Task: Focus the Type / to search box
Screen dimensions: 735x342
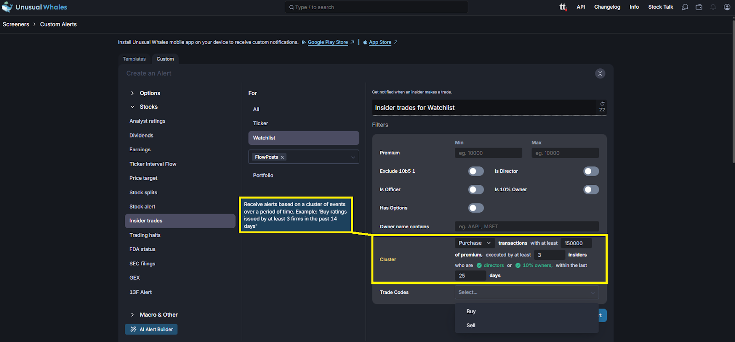Action: click(376, 7)
